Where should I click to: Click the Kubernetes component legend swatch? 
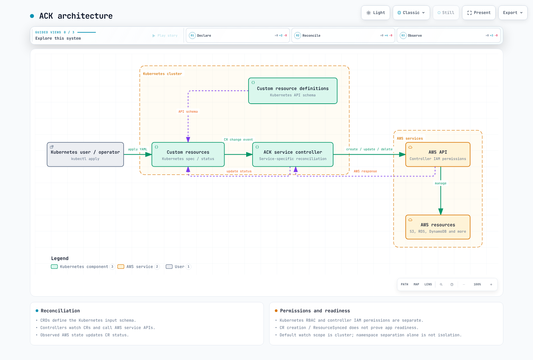(54, 267)
